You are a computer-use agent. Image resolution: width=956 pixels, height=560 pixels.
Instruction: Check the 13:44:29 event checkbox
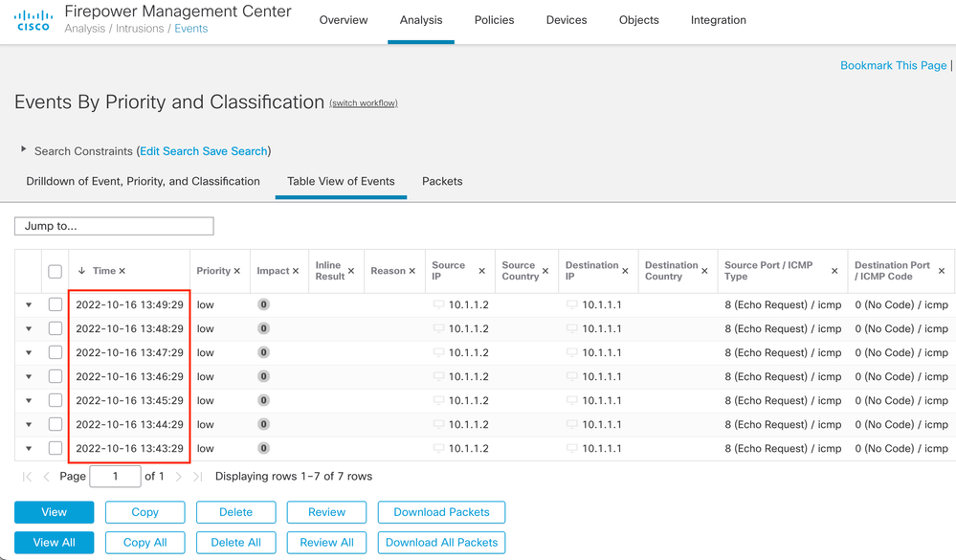pyautogui.click(x=55, y=424)
